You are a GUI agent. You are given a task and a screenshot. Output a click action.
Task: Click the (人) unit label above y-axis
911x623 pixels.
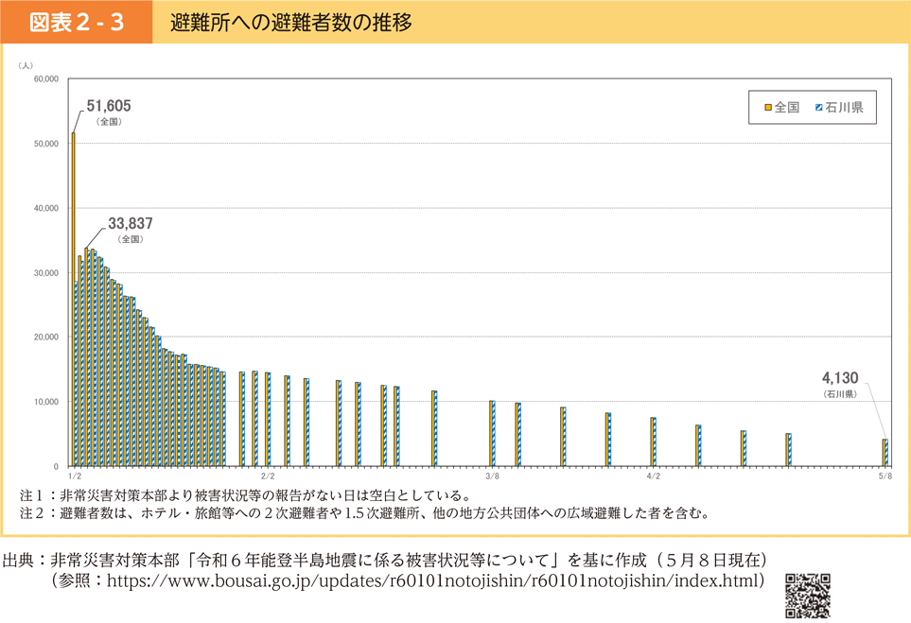coord(26,64)
